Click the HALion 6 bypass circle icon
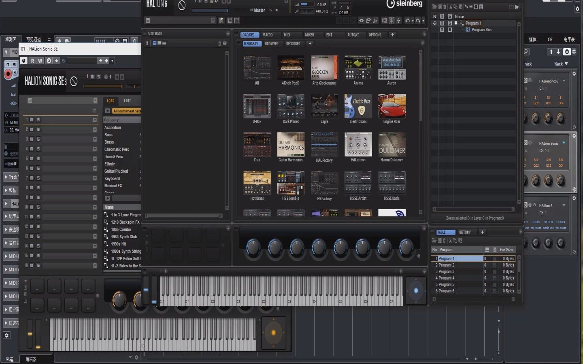583x364 pixels. tap(182, 5)
